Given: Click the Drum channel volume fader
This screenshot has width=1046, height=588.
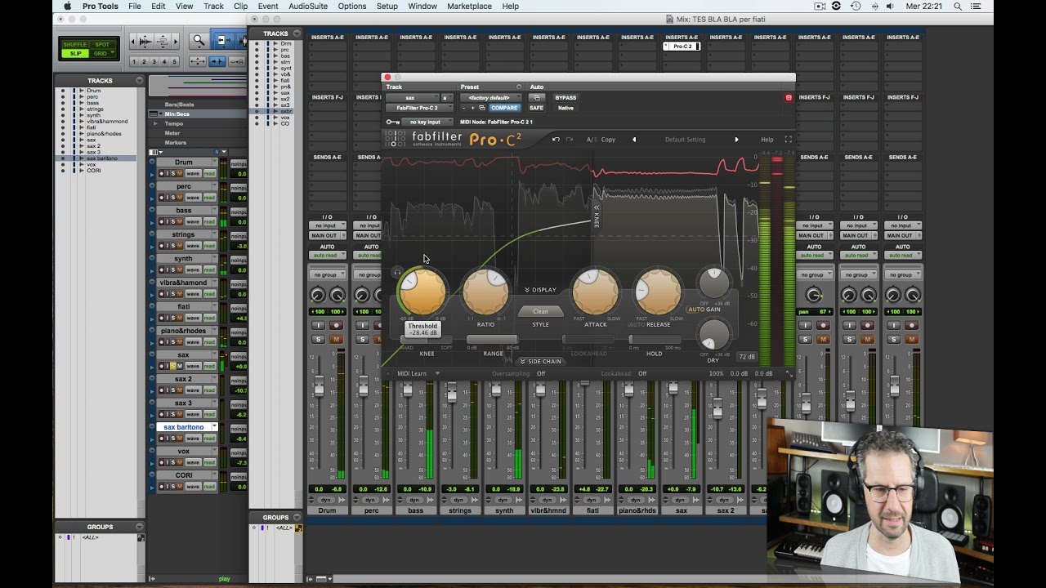Looking at the screenshot, I should click(x=320, y=385).
